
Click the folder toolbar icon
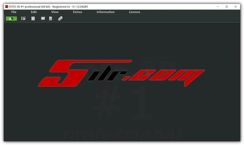43,18
